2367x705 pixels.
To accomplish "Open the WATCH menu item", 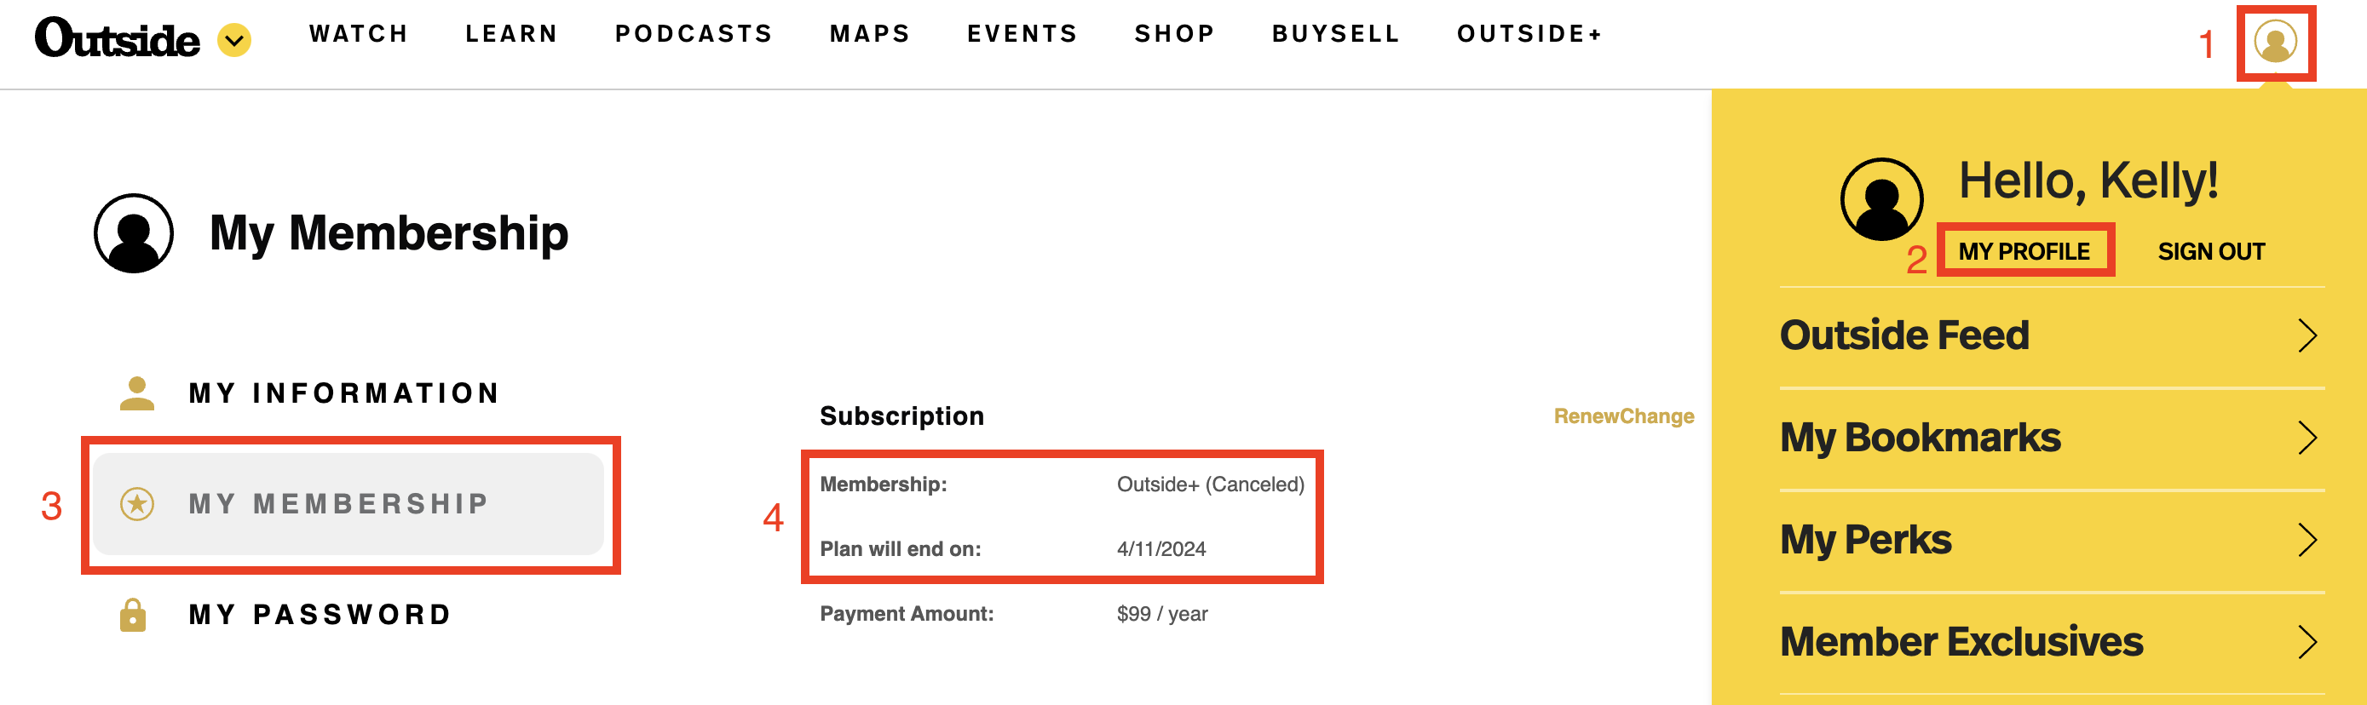I will 359,34.
